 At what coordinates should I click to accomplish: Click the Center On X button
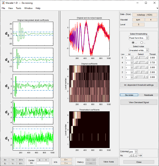(39, 160)
